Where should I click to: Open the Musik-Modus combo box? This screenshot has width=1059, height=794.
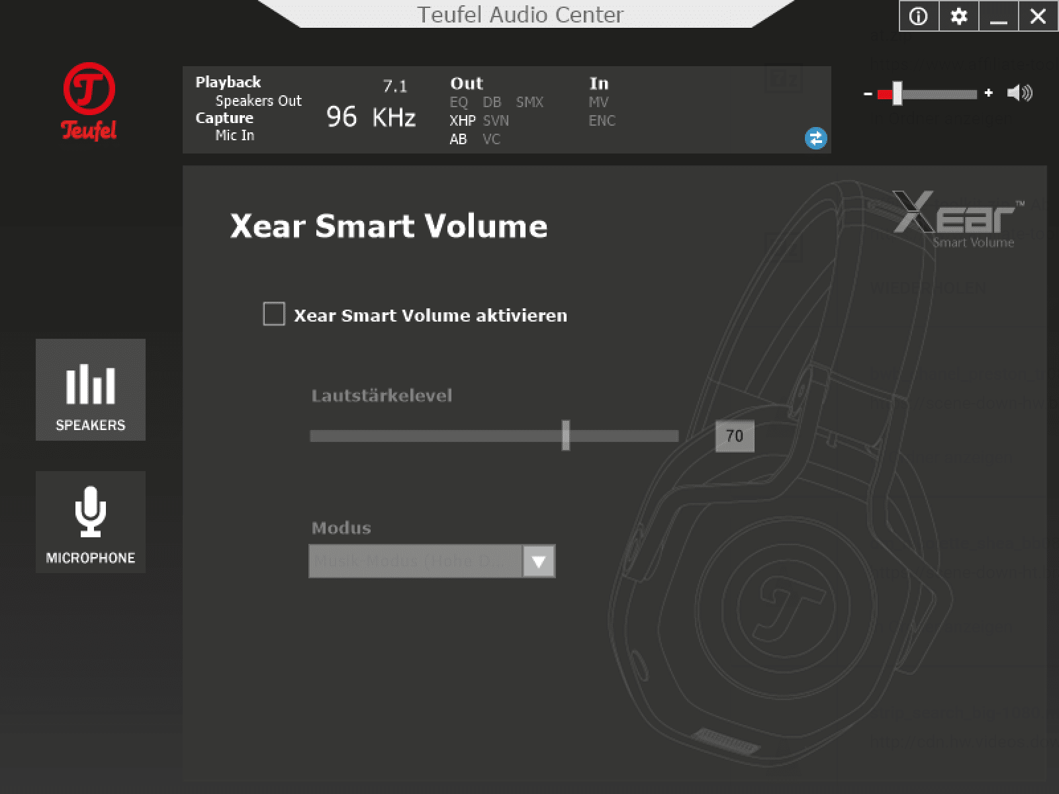click(x=416, y=562)
